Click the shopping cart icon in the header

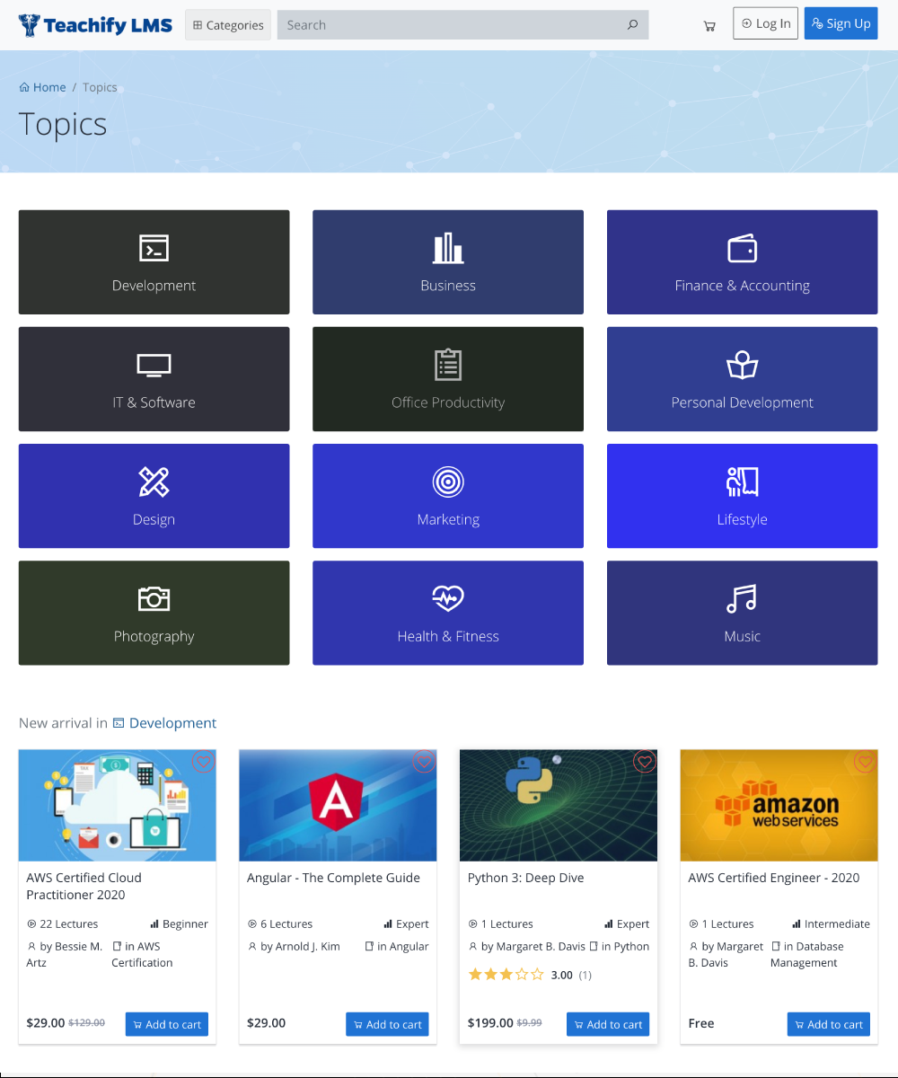coord(709,24)
